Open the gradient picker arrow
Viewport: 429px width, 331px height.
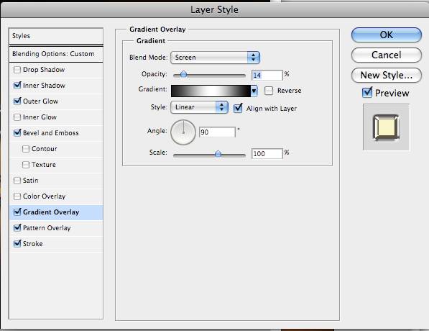coord(254,91)
